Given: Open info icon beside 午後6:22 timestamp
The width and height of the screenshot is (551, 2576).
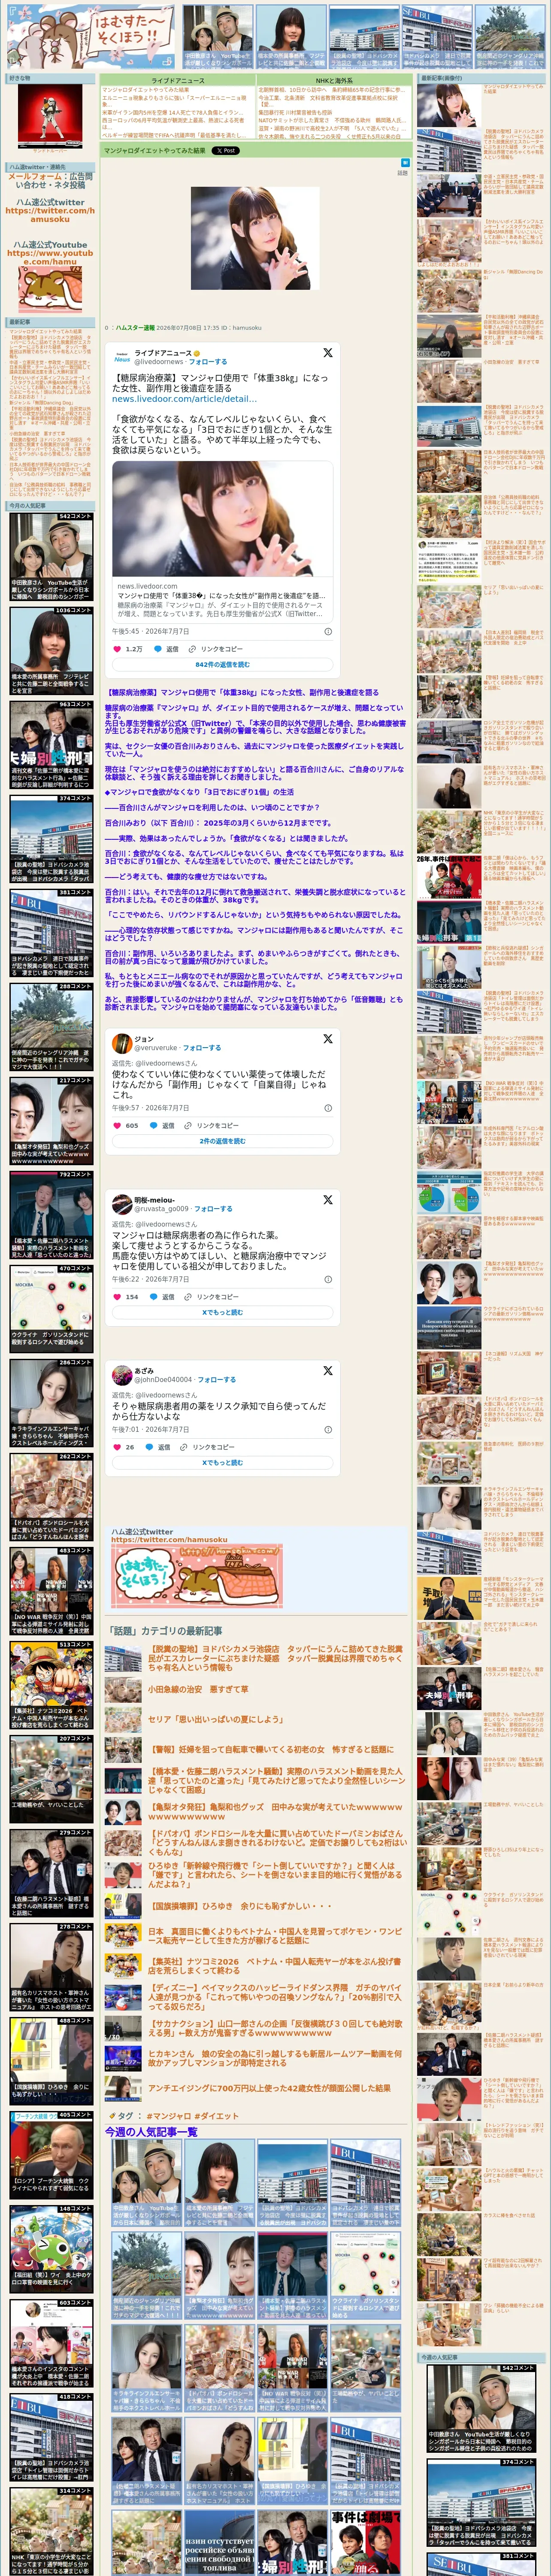Looking at the screenshot, I should (x=328, y=1279).
